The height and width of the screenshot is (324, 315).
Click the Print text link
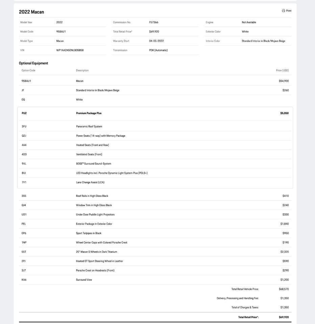pos(289,11)
